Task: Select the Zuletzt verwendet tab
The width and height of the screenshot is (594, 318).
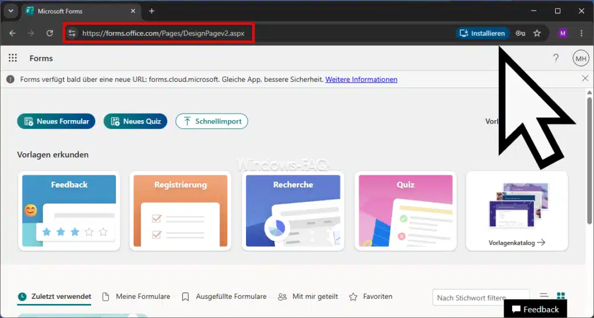Action: [x=55, y=297]
